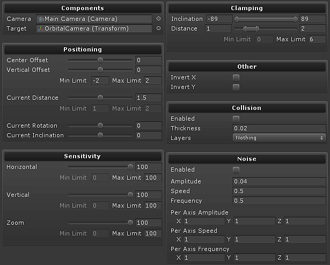Click the Distance clamping maximum field
The image size is (330, 265).
[312, 28]
